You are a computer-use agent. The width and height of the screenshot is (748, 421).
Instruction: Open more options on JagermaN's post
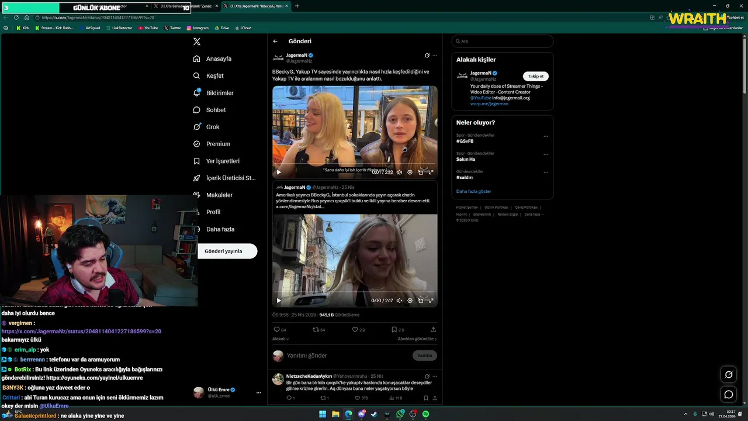point(435,56)
